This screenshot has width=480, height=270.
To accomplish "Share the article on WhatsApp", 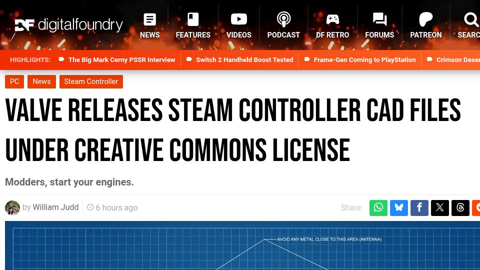I will tap(378, 208).
